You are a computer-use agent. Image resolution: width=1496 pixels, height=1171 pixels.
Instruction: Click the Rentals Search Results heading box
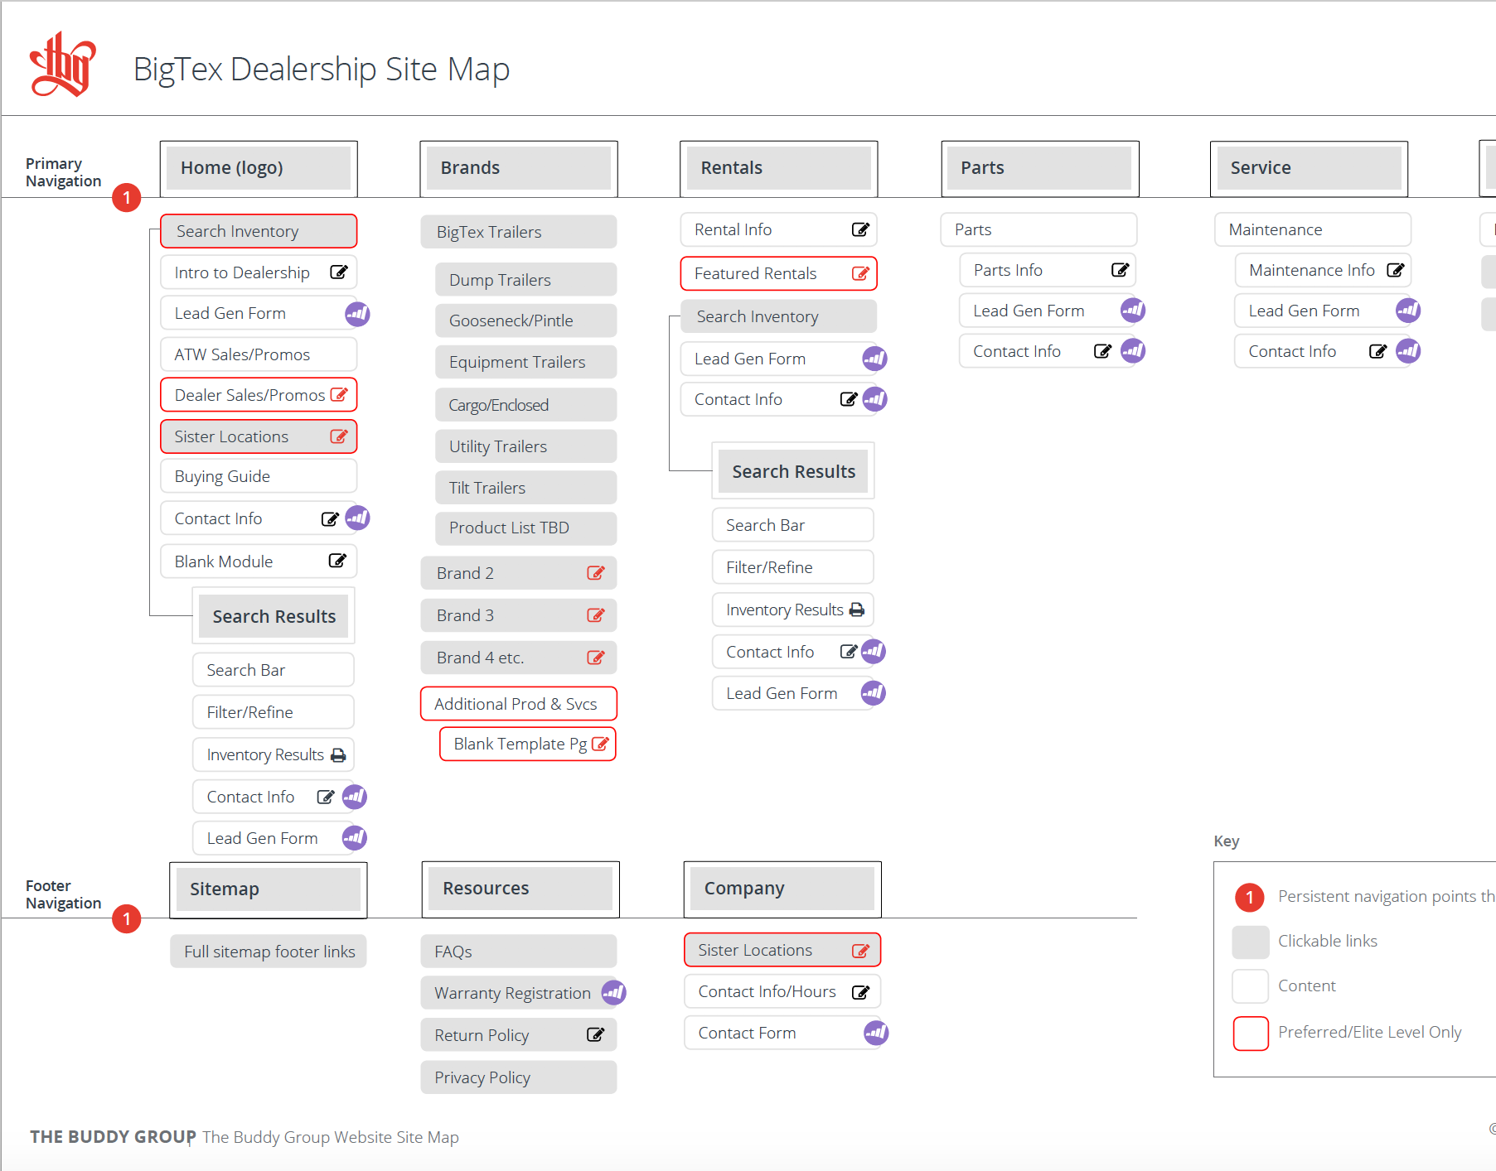(793, 471)
